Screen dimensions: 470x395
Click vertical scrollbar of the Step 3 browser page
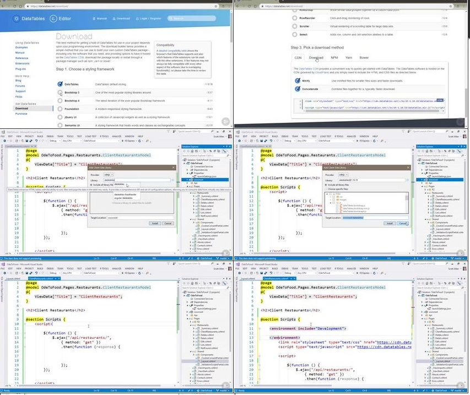point(466,103)
